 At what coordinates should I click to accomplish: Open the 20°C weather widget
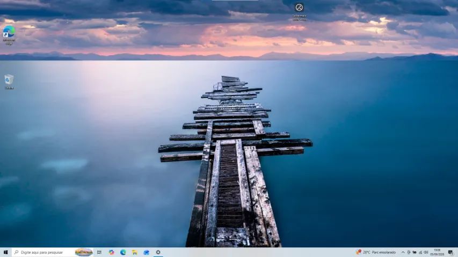pyautogui.click(x=376, y=252)
